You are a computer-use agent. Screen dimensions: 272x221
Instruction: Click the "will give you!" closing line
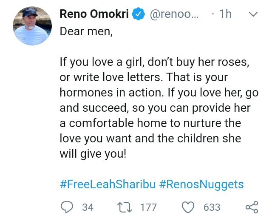[x=93, y=154]
